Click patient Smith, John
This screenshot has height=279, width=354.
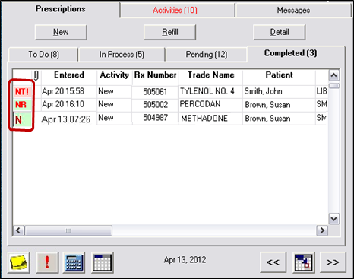coord(263,91)
